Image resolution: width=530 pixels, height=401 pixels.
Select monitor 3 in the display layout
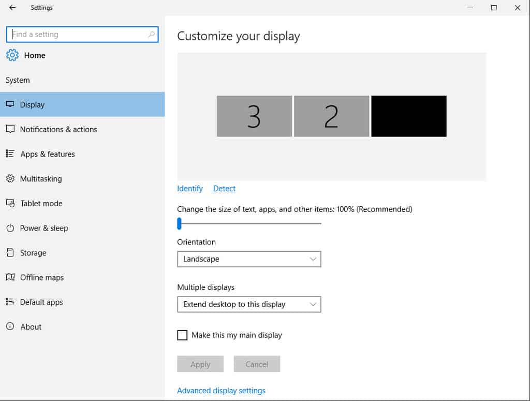click(x=254, y=116)
